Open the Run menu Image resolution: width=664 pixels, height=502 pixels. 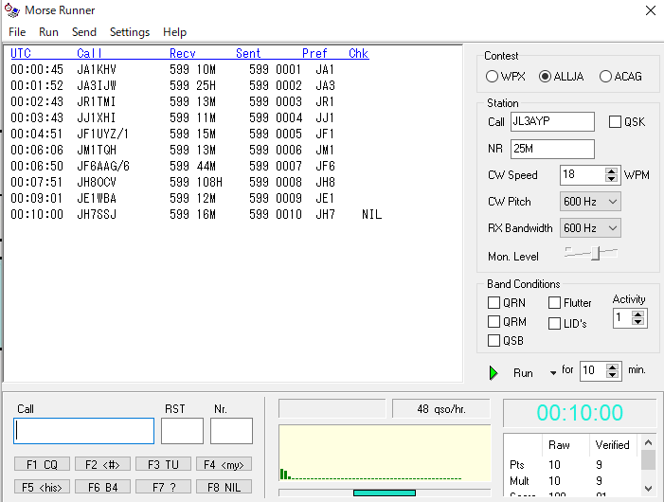(48, 32)
